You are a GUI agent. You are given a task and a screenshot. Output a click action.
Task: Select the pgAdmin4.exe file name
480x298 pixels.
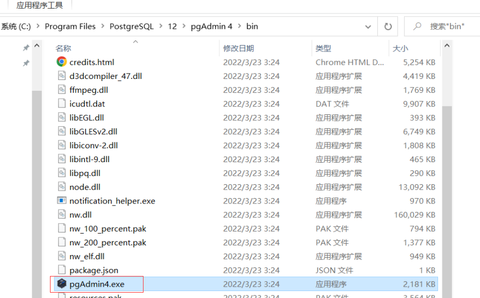[97, 284]
